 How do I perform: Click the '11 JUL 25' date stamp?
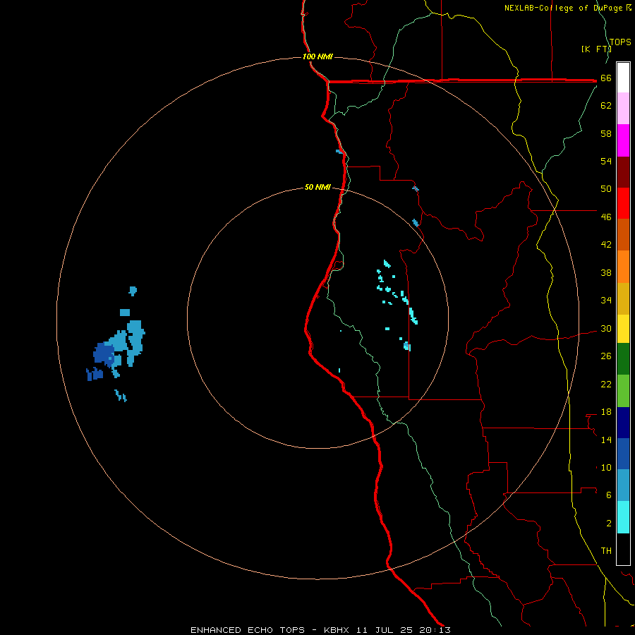click(x=384, y=630)
